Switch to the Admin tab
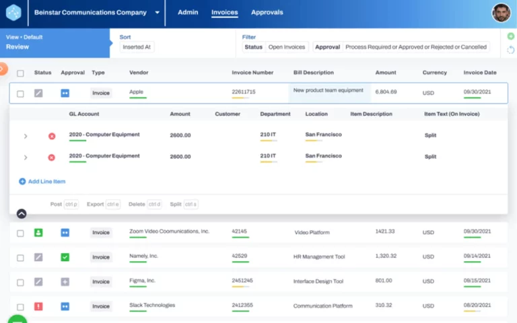Screen dimensions: 517x323 pyautogui.click(x=188, y=12)
